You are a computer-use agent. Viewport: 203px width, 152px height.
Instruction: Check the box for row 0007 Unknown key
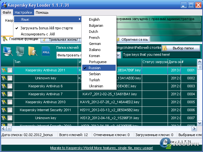click(10, 118)
